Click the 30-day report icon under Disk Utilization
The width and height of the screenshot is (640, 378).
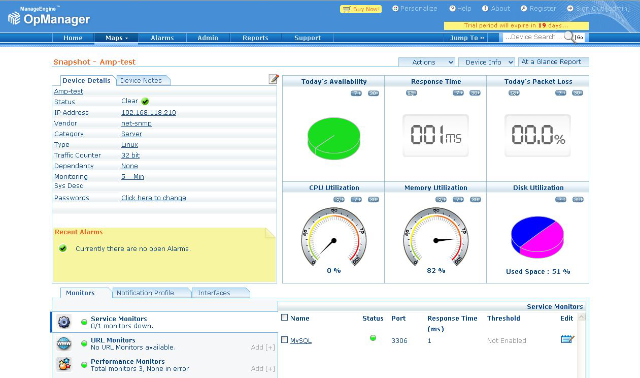(578, 199)
